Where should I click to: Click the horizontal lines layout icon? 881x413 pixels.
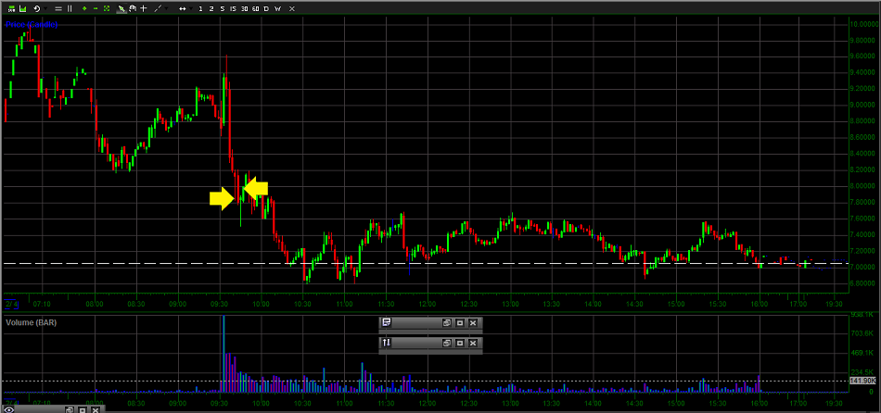point(57,8)
